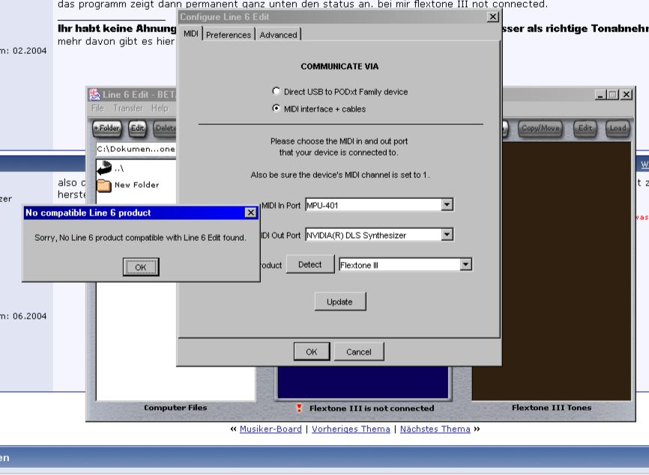Viewport: 649px width, 475px height.
Task: Click the Flextone III Tones panel label
Action: point(552,408)
